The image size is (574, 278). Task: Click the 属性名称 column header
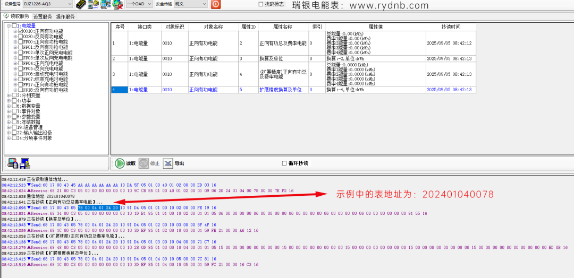283,27
